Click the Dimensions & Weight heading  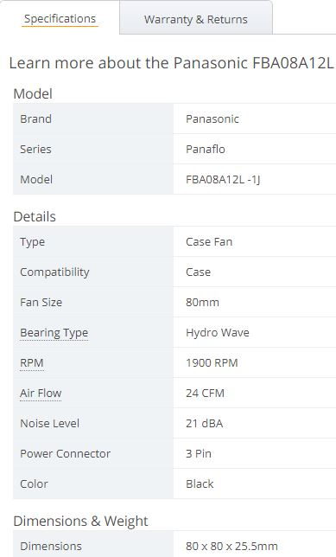[80, 522]
